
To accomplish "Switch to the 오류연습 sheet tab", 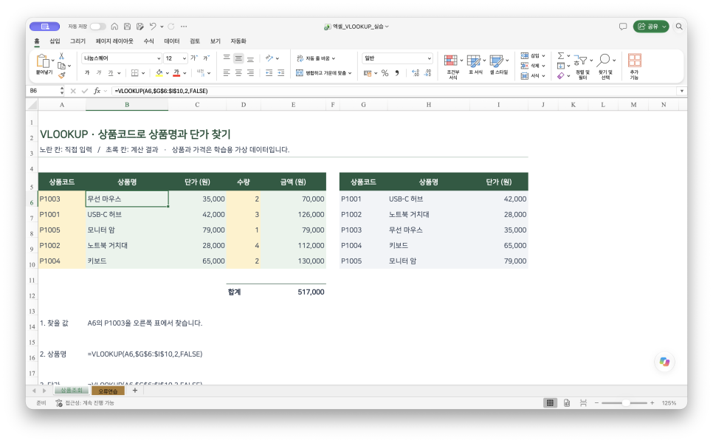I will coord(108,391).
